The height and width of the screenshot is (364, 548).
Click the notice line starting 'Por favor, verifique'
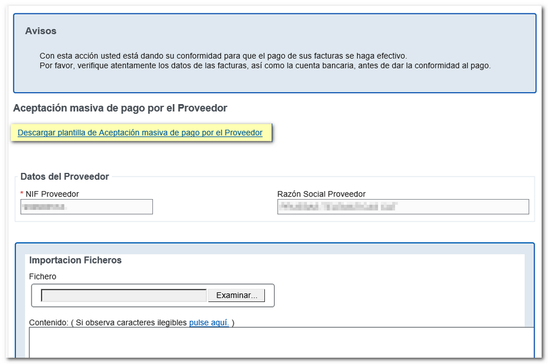click(x=265, y=66)
